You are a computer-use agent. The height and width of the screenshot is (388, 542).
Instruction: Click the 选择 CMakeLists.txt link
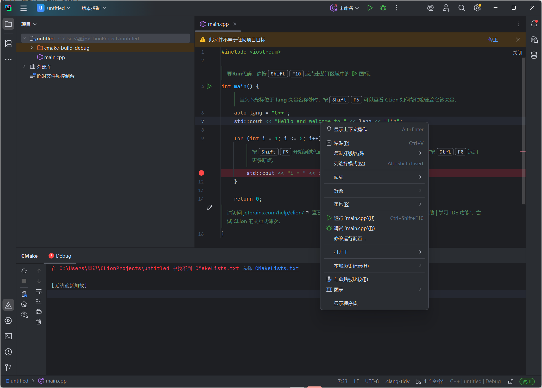[x=270, y=268]
